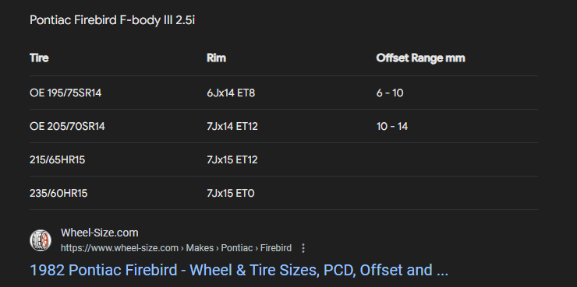The image size is (577, 287).
Task: Click the Wheel-Size.com site name
Action: (99, 233)
